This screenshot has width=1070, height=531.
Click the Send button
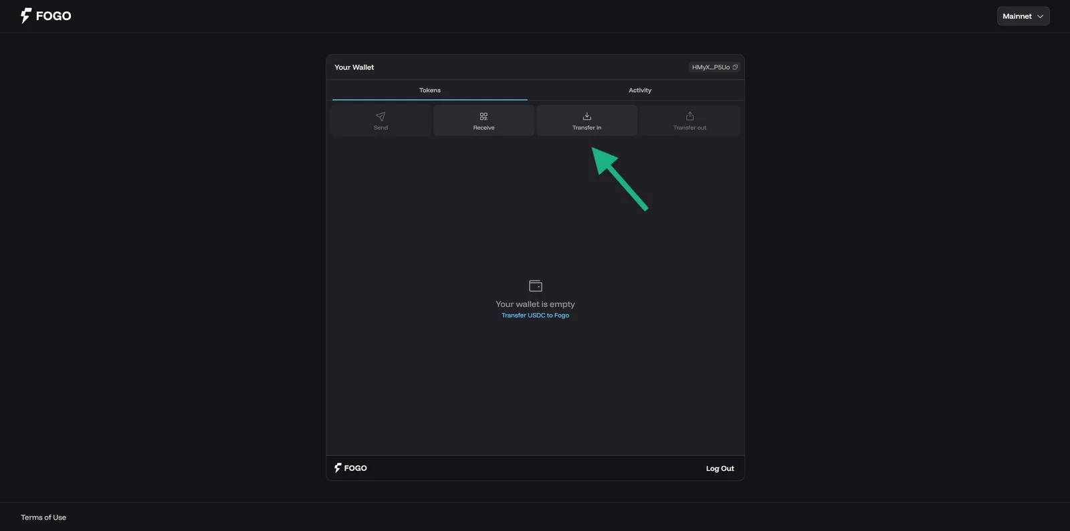point(381,120)
